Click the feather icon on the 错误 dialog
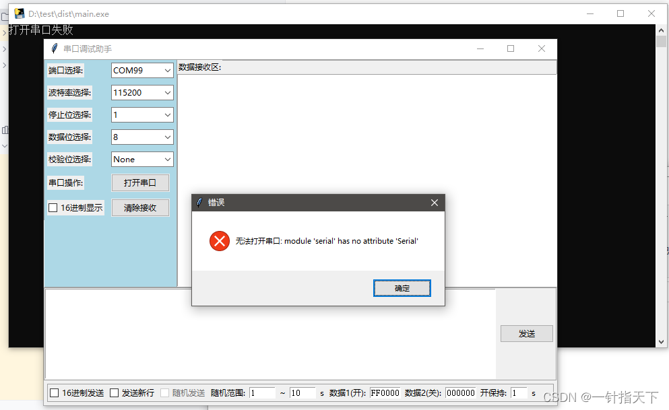The height and width of the screenshot is (410, 669). click(x=199, y=202)
